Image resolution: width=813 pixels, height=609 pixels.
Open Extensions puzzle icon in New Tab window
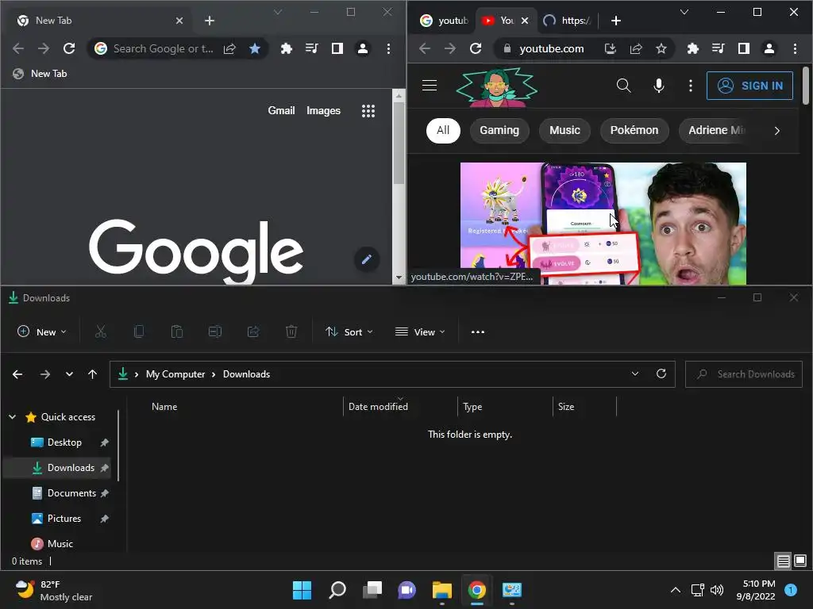tap(286, 48)
